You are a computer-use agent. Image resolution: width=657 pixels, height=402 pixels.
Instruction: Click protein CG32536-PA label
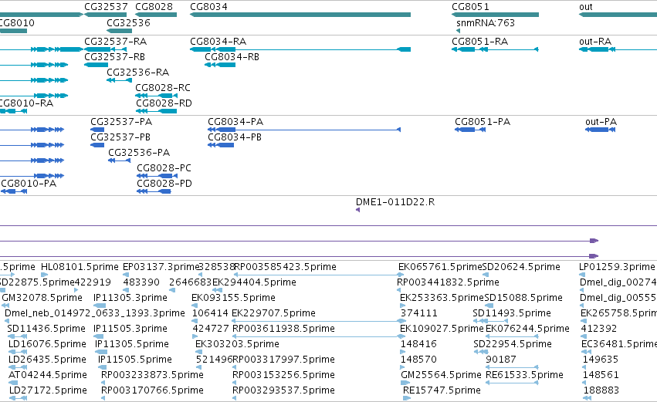[x=139, y=153]
